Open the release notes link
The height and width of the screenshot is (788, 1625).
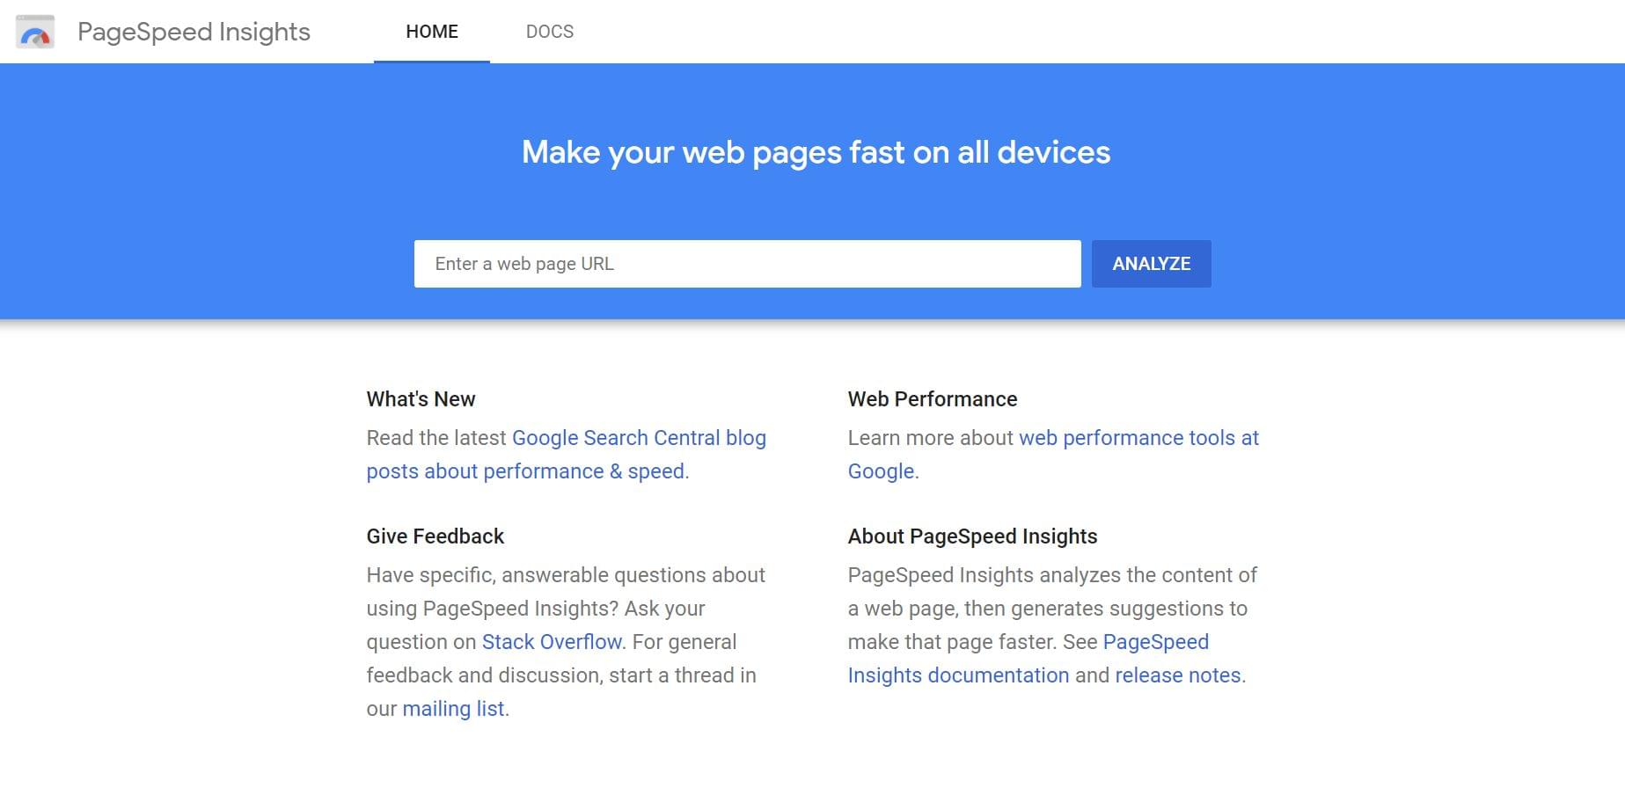(x=1178, y=675)
